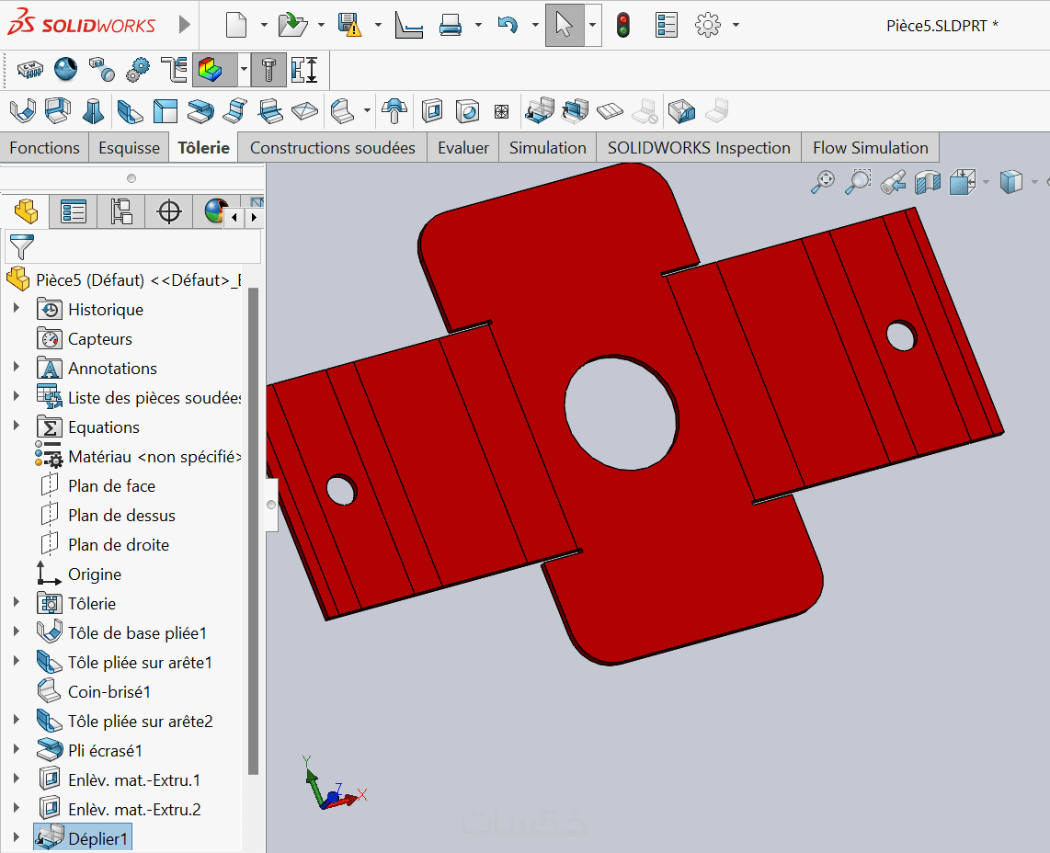Expand the Historique folder in tree
1050x853 pixels.
pos(17,309)
